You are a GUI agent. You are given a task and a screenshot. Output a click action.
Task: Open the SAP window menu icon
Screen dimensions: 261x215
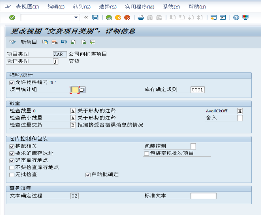pos(8,6)
